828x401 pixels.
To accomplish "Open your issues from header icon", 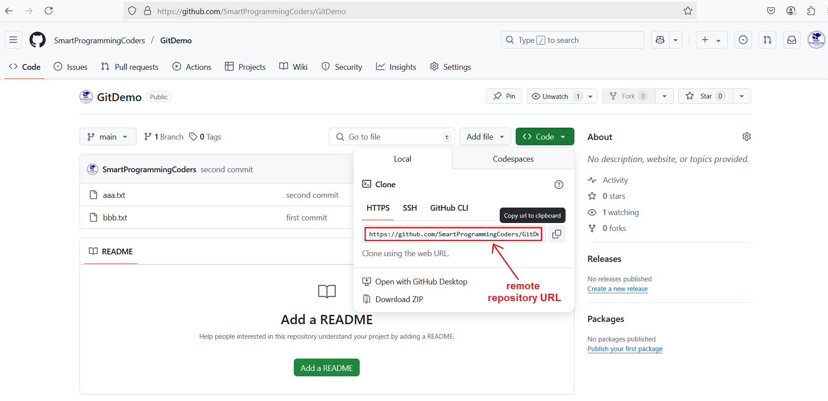I will (743, 40).
